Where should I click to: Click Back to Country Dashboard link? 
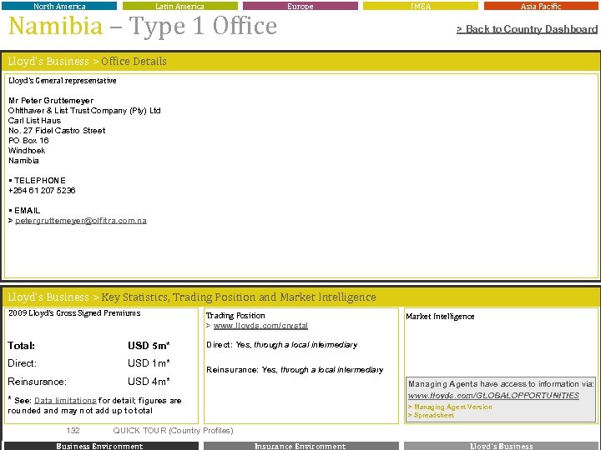tap(527, 29)
